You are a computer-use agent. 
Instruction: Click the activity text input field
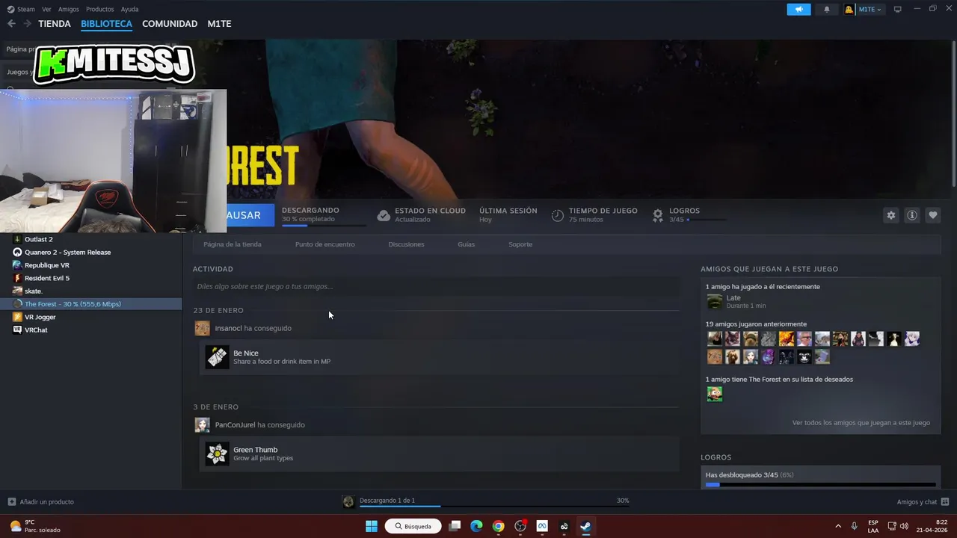click(x=437, y=286)
